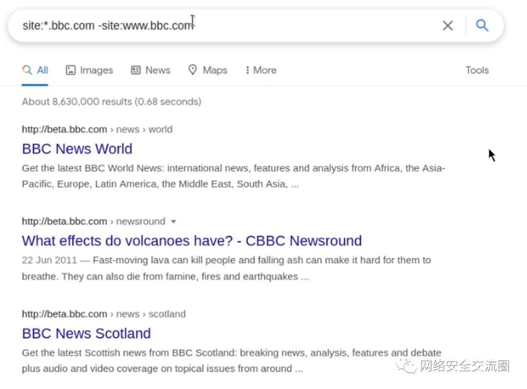This screenshot has width=527, height=389.
Task: Click the beta.bbc.com newsround URL
Action: coord(93,221)
